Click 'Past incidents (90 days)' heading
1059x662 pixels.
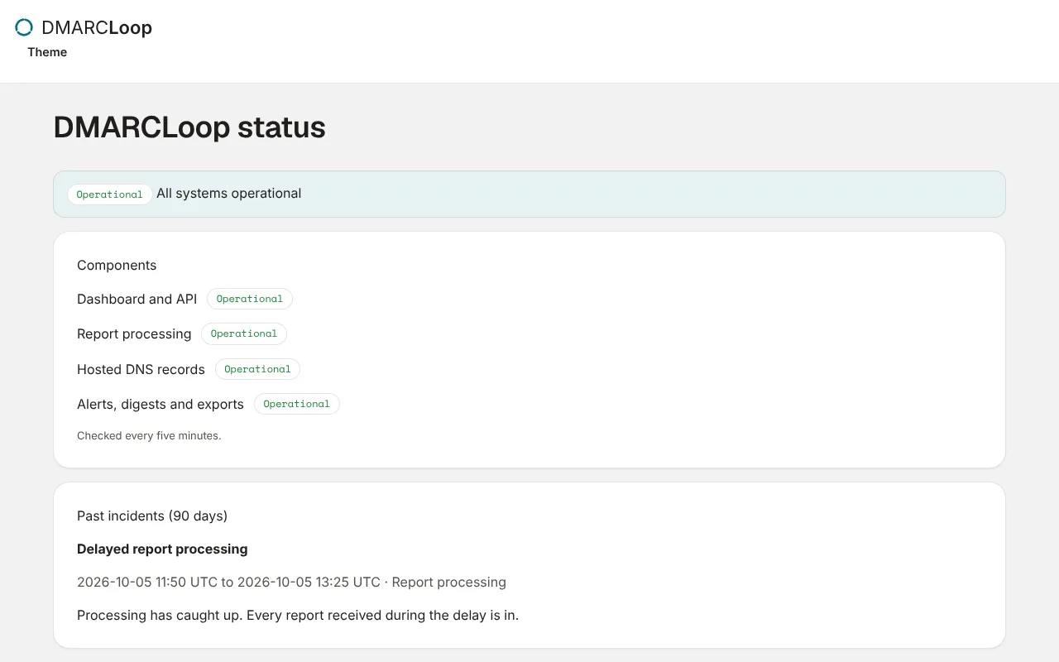(x=152, y=516)
